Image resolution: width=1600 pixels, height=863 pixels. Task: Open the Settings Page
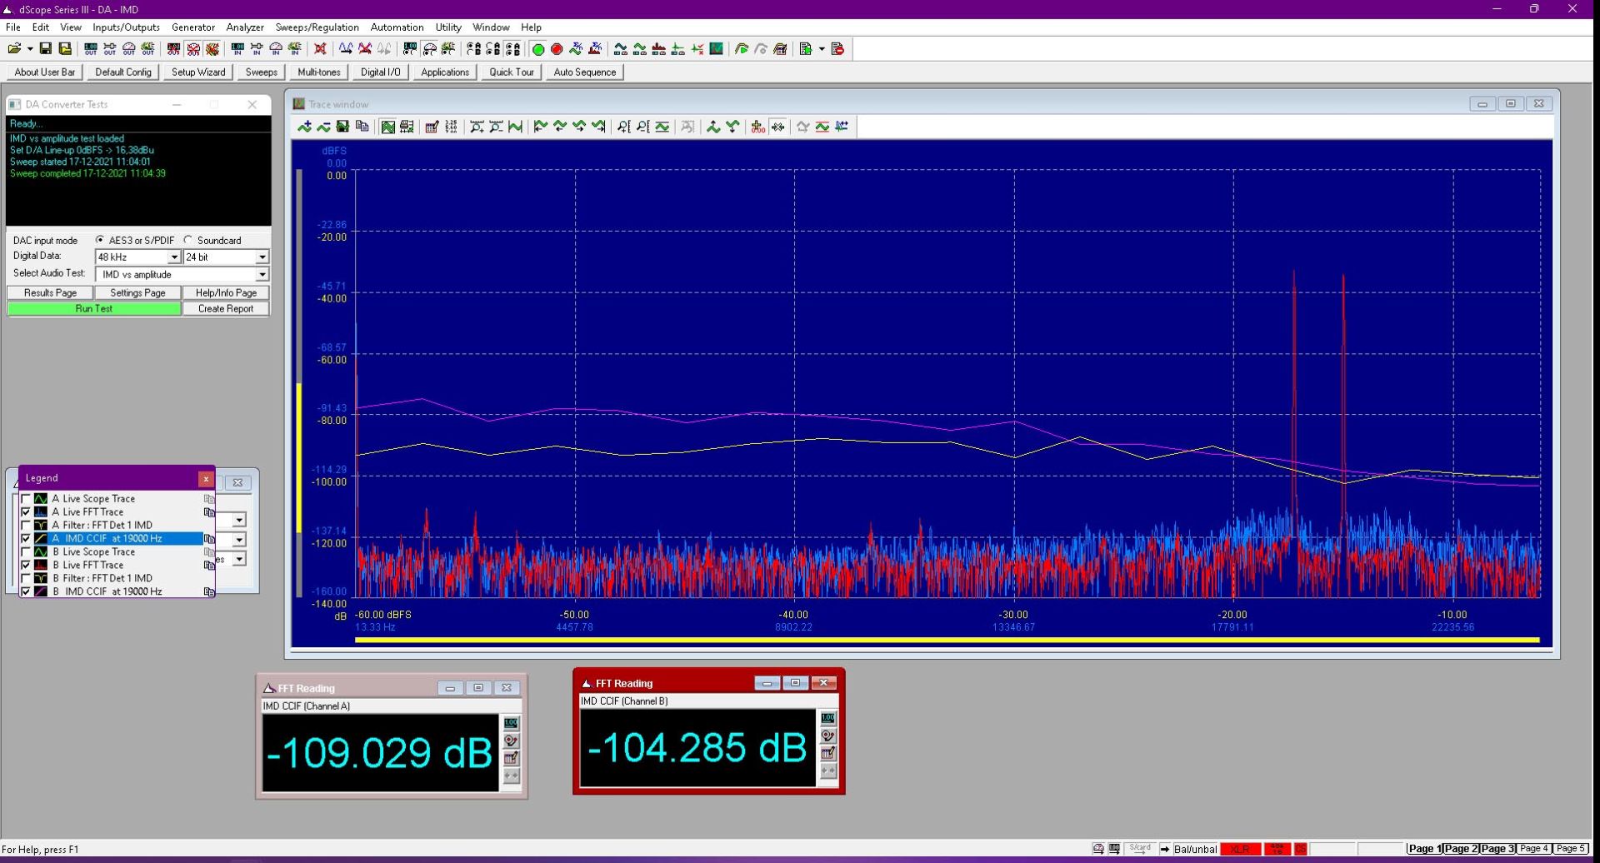137,293
